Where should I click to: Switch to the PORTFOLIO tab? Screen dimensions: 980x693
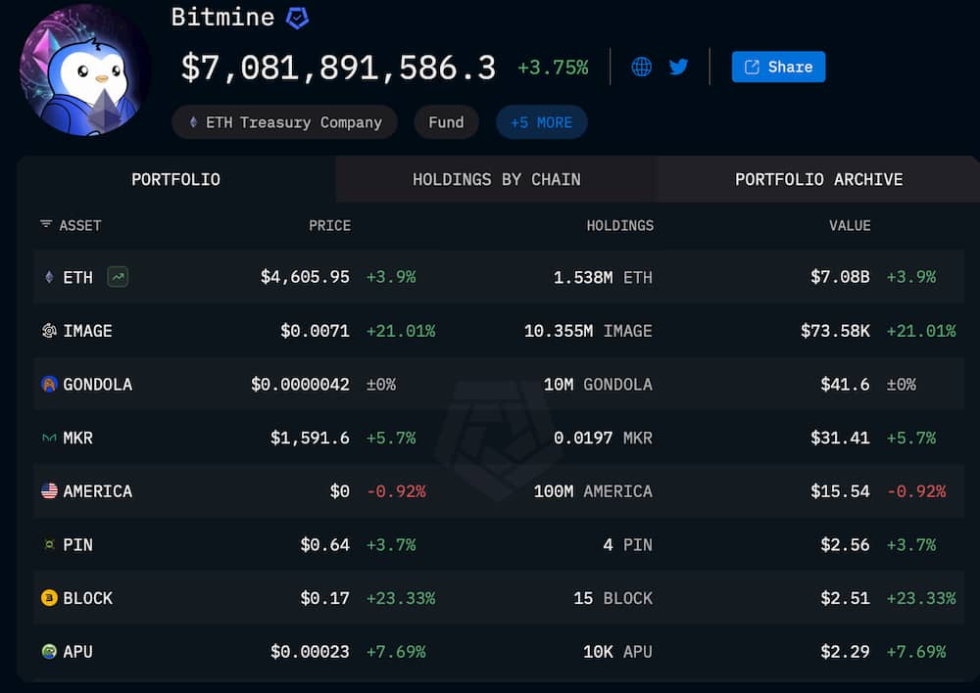point(176,179)
